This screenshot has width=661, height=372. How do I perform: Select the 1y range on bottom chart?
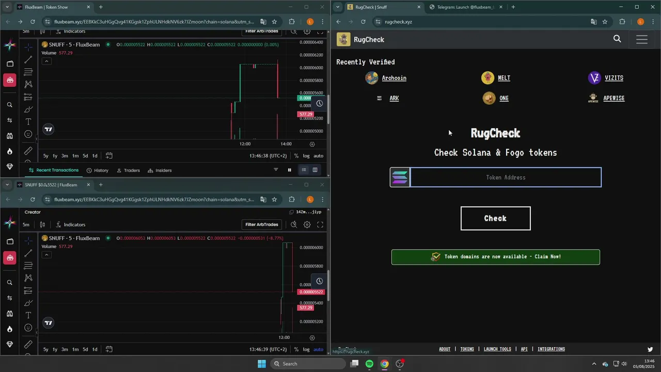click(55, 349)
